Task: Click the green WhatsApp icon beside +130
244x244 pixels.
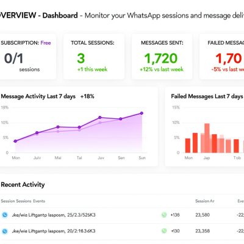Action: tap(164, 231)
